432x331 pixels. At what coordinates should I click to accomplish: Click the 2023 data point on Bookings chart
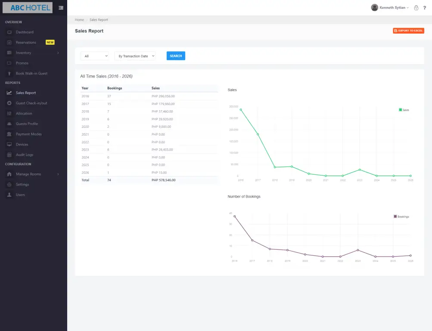tap(358, 250)
